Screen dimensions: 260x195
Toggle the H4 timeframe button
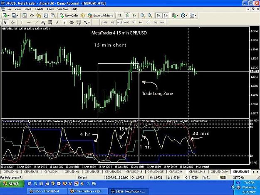click(141, 22)
